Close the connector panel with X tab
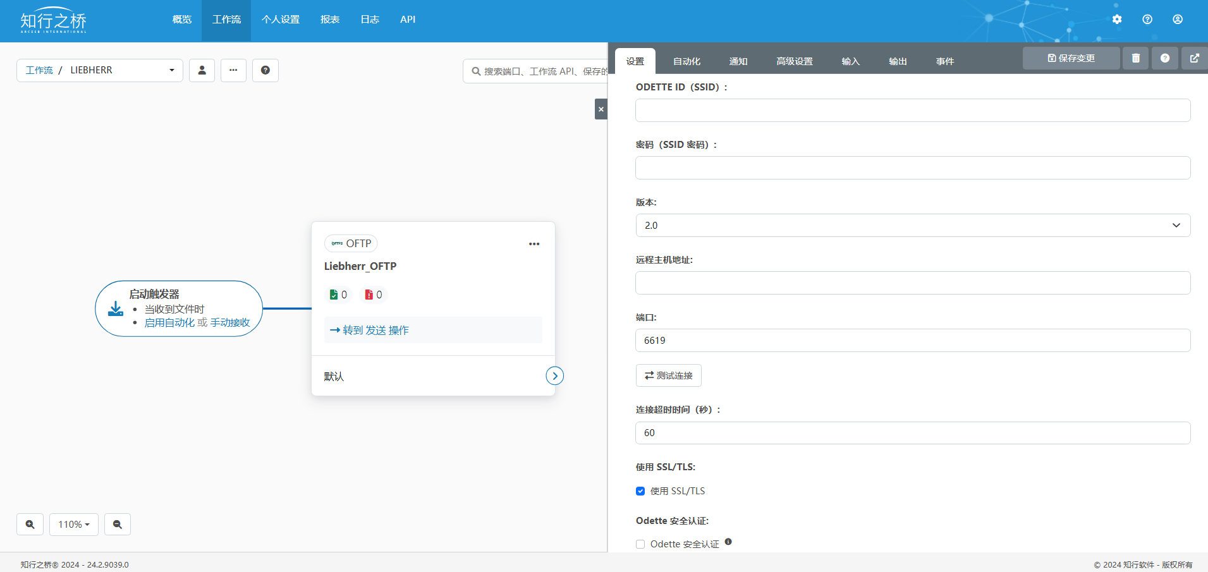 (x=601, y=109)
